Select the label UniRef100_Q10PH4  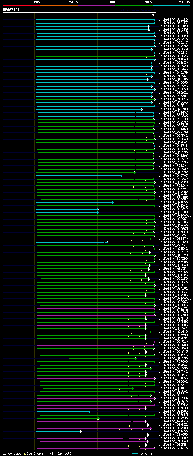click(x=173, y=445)
